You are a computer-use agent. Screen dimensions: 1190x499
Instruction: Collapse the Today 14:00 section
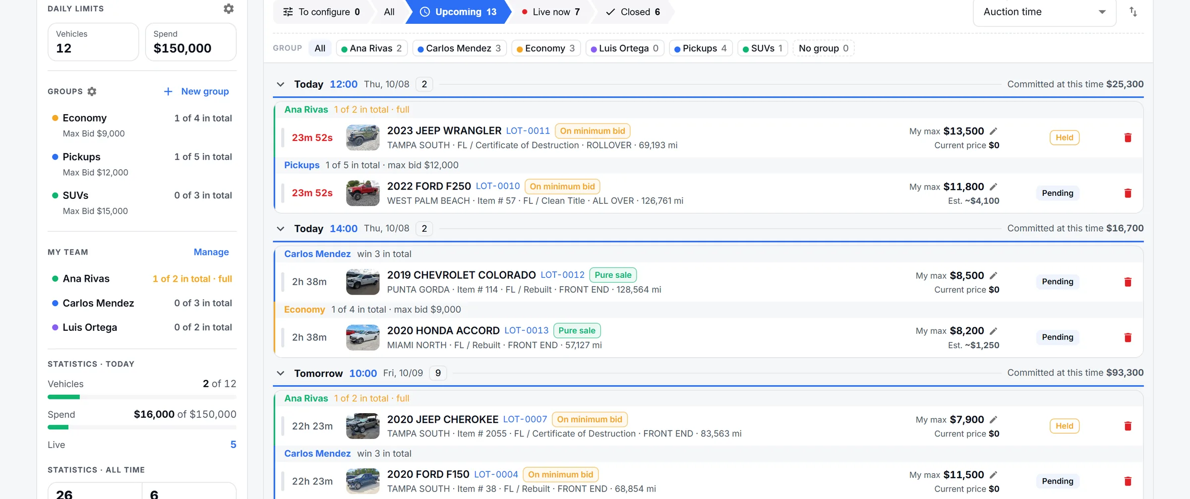point(281,229)
